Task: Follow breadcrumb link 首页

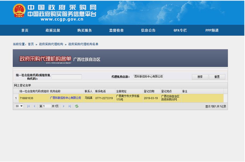Action: [x=31, y=44]
